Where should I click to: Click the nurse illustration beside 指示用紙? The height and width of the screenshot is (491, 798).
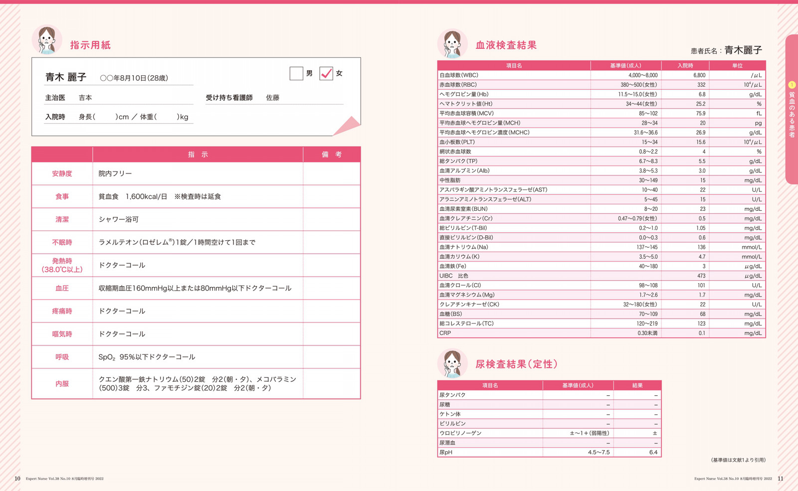click(47, 40)
